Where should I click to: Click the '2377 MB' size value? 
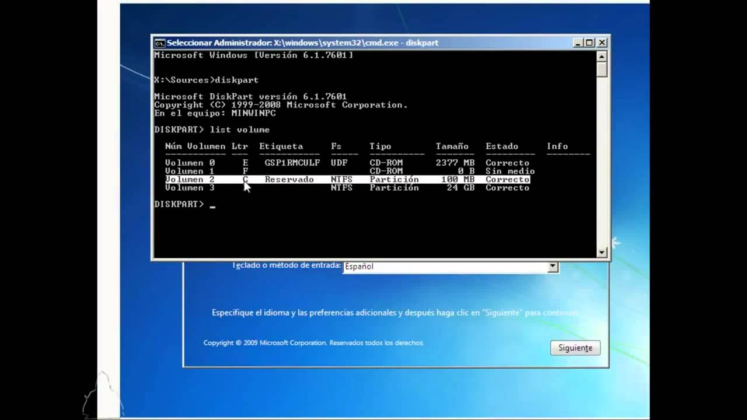(x=455, y=163)
